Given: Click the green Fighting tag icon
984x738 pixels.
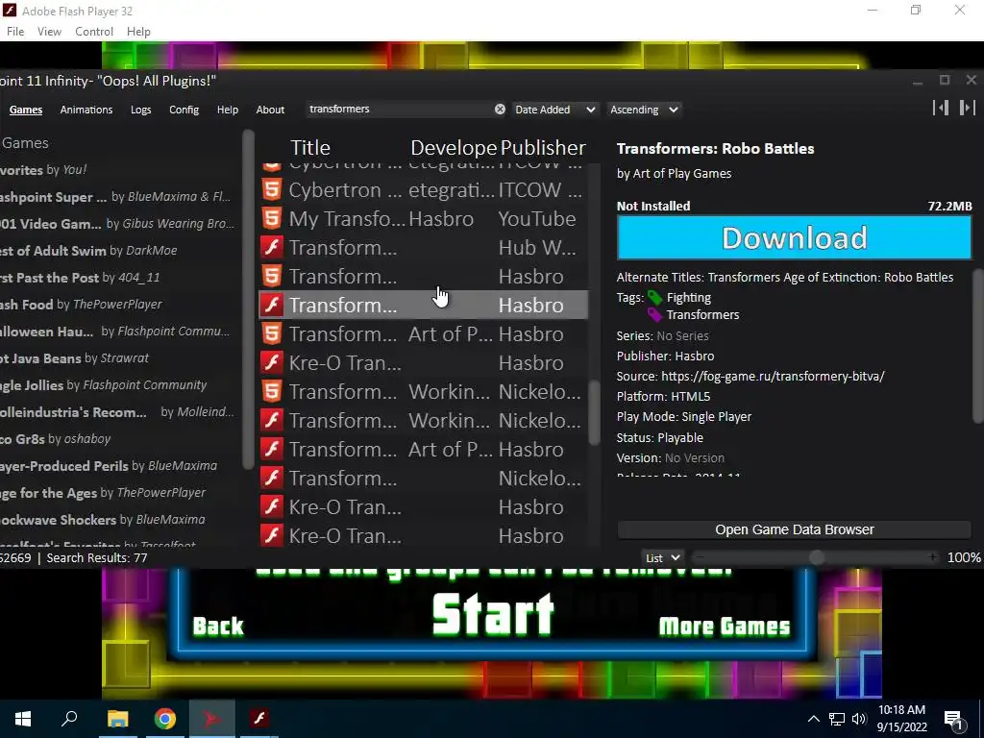Looking at the screenshot, I should [x=654, y=298].
